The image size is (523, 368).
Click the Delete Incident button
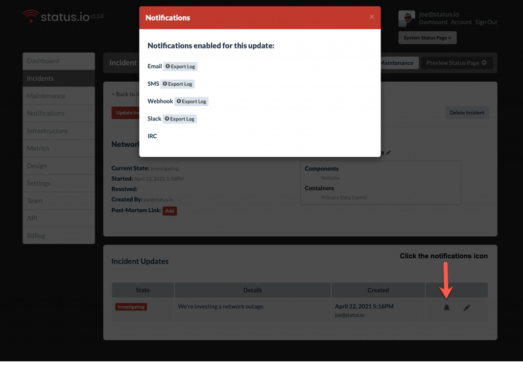[467, 112]
